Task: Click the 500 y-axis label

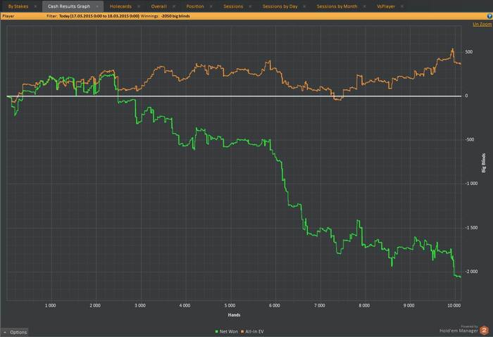Action: [x=469, y=52]
